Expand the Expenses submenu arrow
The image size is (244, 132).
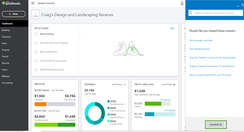26,37
